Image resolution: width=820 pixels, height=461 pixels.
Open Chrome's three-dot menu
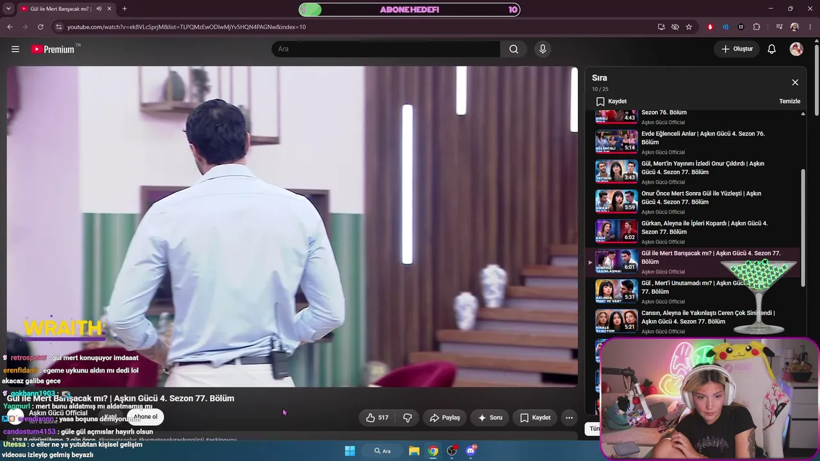coord(810,27)
